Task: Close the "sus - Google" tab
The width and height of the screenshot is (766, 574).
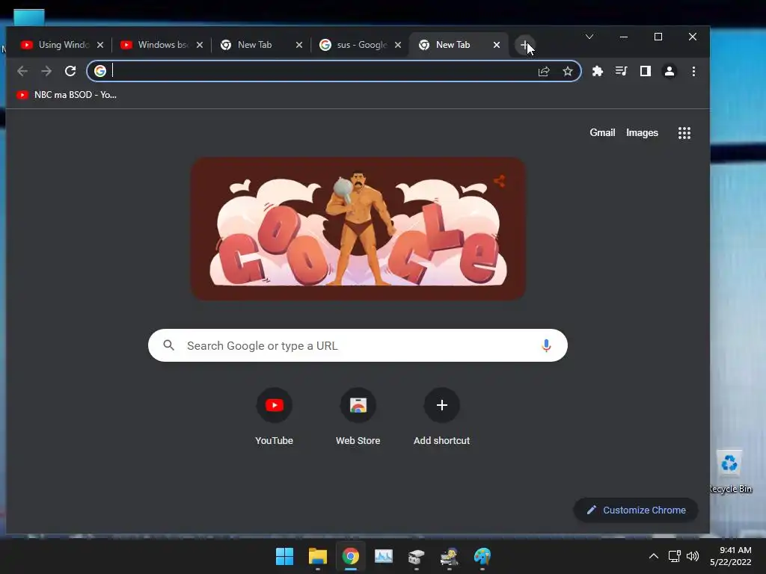Action: pos(398,45)
